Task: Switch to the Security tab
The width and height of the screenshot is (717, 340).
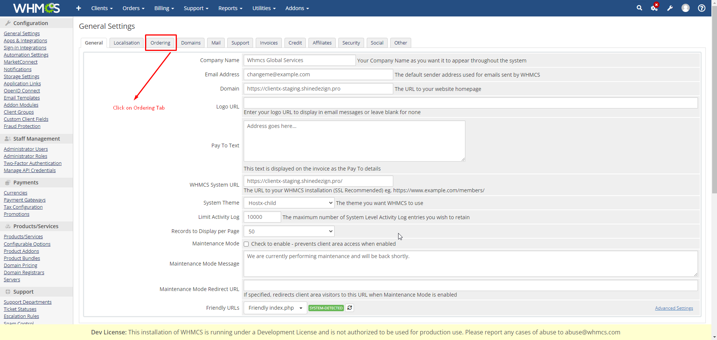Action: [x=351, y=43]
